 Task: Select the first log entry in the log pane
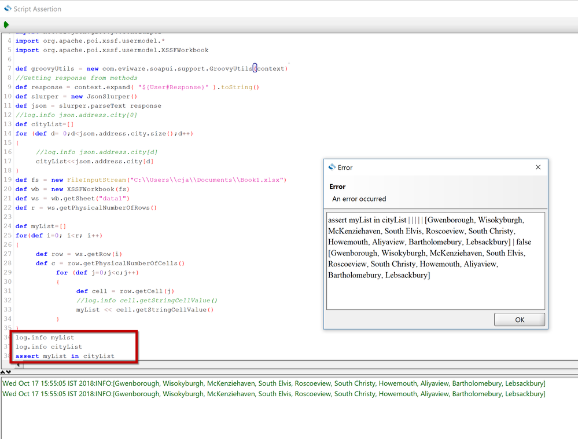click(x=274, y=383)
